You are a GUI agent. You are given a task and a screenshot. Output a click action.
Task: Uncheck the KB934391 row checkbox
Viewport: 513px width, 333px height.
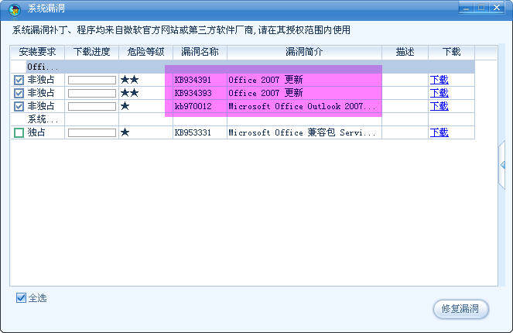pos(19,80)
